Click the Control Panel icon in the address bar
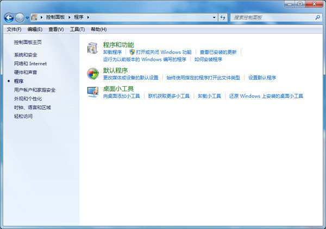 coord(34,17)
